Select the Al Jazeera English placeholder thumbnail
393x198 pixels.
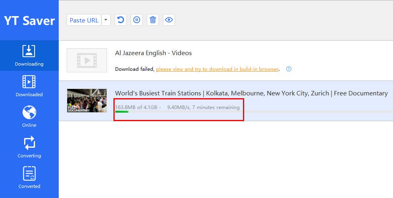pos(87,60)
